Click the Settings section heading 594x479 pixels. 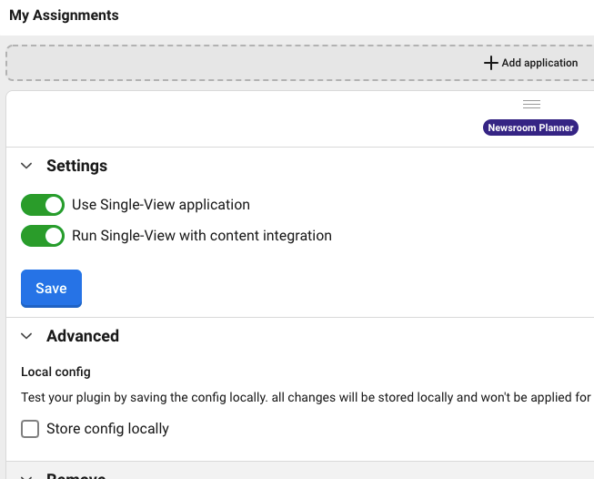pyautogui.click(x=76, y=166)
